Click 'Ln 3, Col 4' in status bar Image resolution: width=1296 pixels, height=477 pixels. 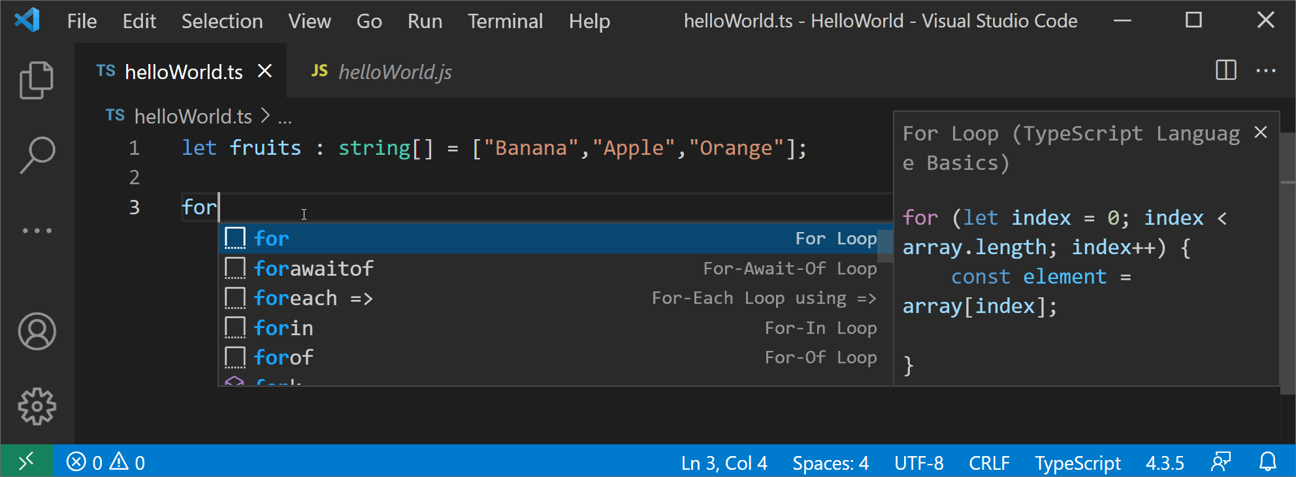[x=724, y=463]
